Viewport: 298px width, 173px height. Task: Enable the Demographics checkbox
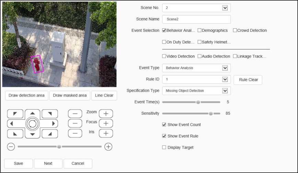(x=199, y=30)
